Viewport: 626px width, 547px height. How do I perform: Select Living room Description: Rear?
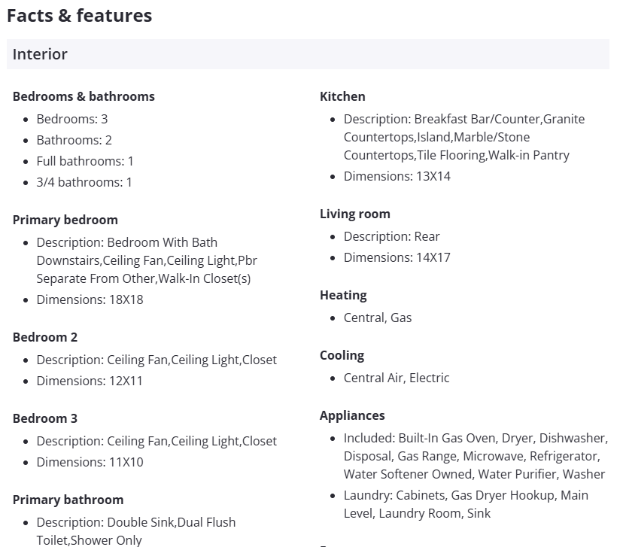[392, 236]
